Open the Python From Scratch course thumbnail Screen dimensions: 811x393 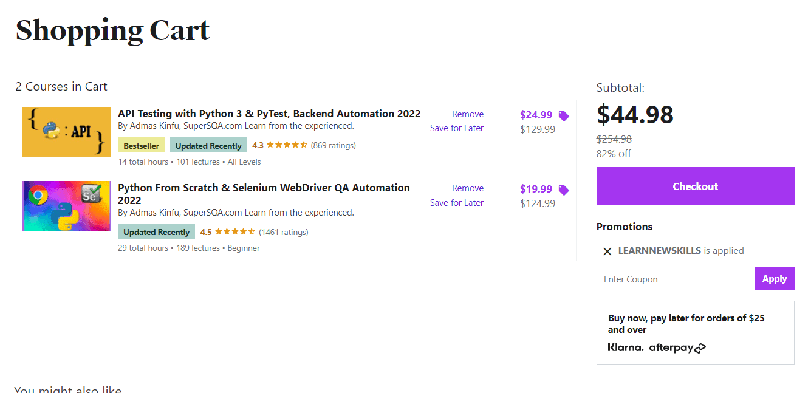[66, 206]
